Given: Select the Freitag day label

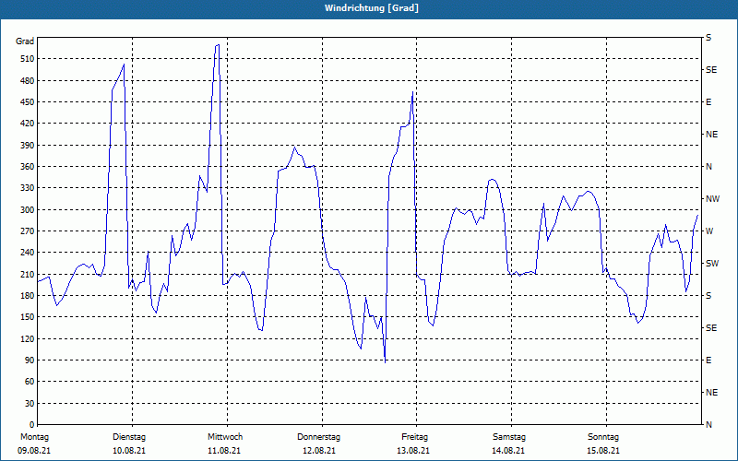Looking at the screenshot, I should (414, 437).
